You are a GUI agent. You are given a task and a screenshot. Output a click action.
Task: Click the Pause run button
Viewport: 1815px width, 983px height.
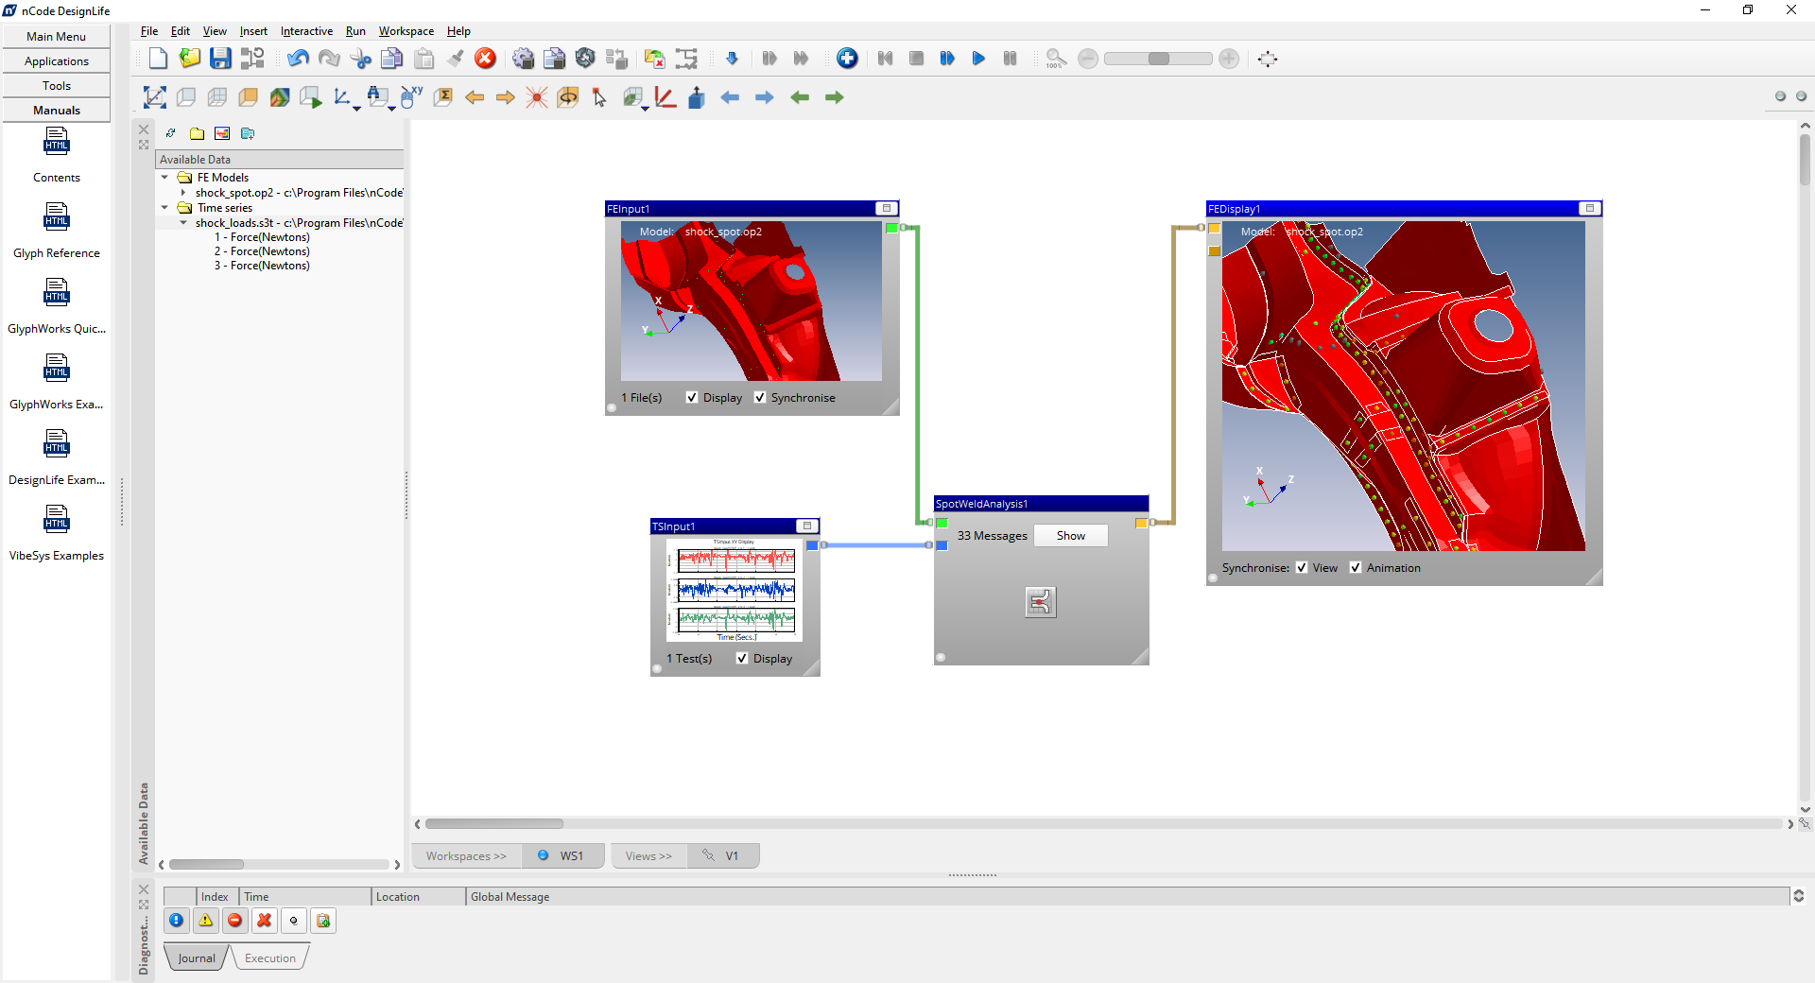pyautogui.click(x=1010, y=59)
